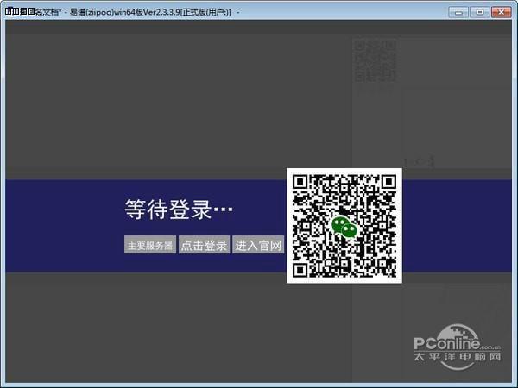Screen dimensions: 518x388
Task: Maximize the ziipoo window
Action: (x=480, y=12)
